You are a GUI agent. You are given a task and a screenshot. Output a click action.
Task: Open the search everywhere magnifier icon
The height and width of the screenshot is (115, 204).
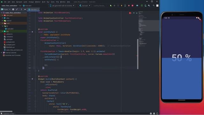coord(154,6)
